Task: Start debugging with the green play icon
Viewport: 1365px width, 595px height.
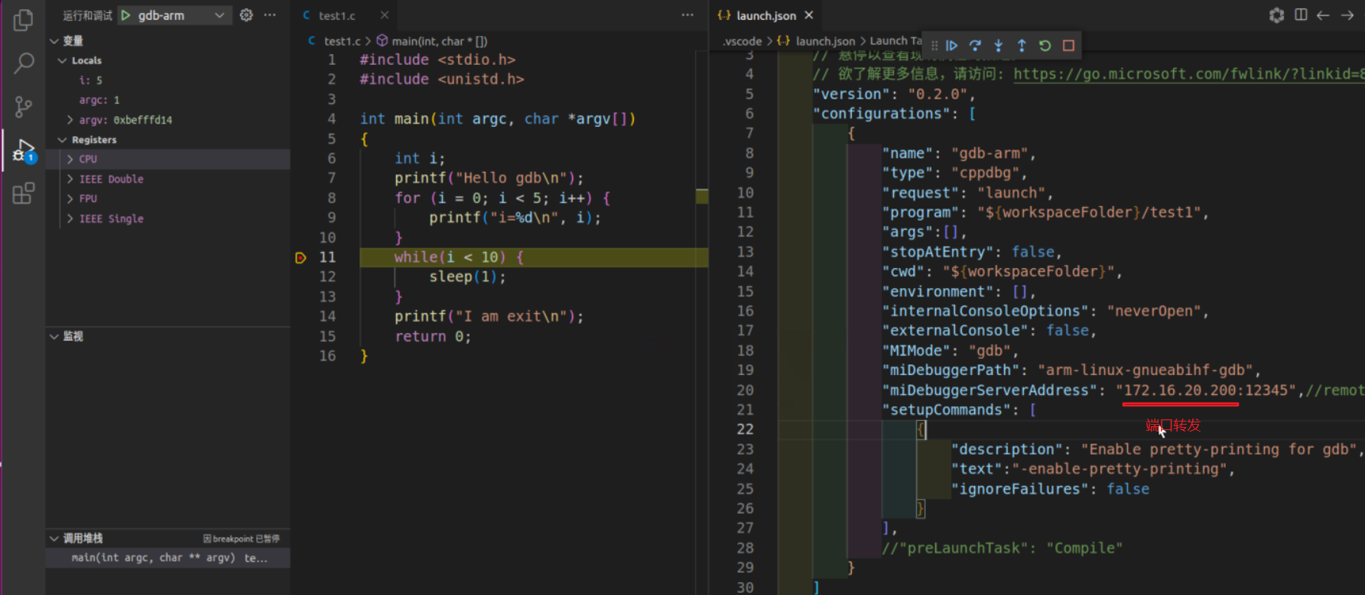Action: [126, 15]
